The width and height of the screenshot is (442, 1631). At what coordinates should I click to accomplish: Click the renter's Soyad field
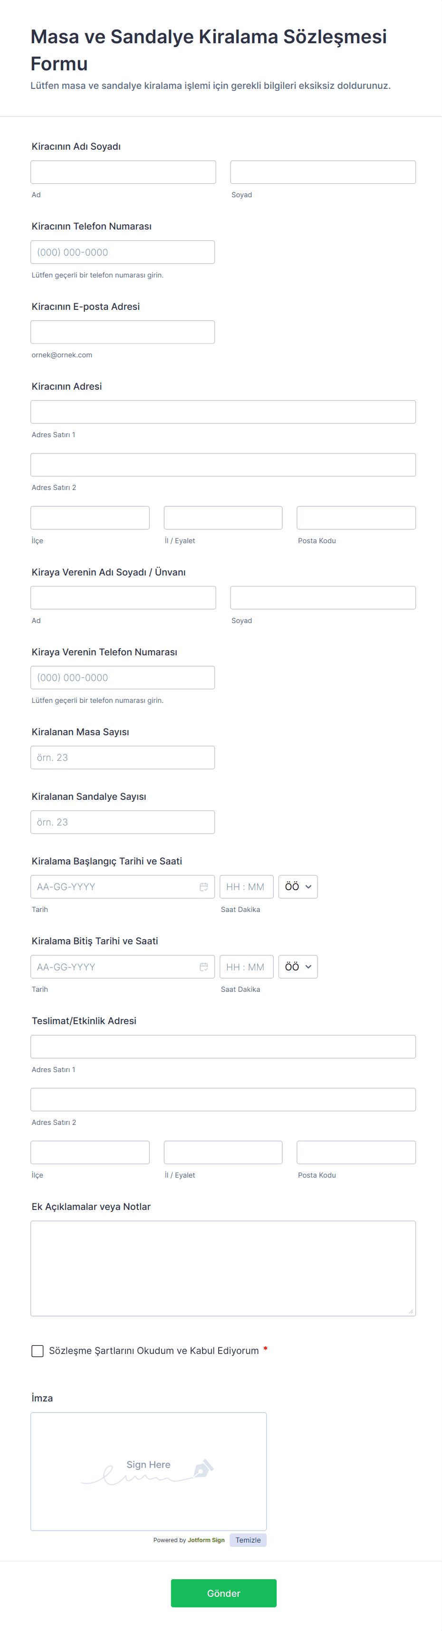coord(322,172)
